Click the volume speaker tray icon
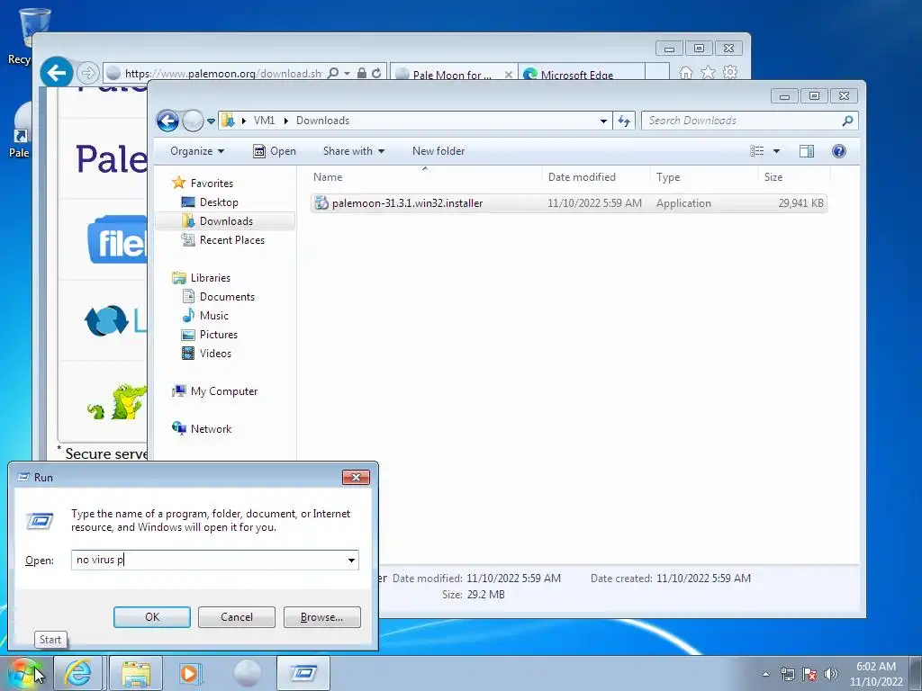 (831, 674)
